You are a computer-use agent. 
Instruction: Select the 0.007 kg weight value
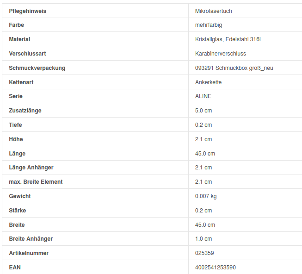pos(206,196)
